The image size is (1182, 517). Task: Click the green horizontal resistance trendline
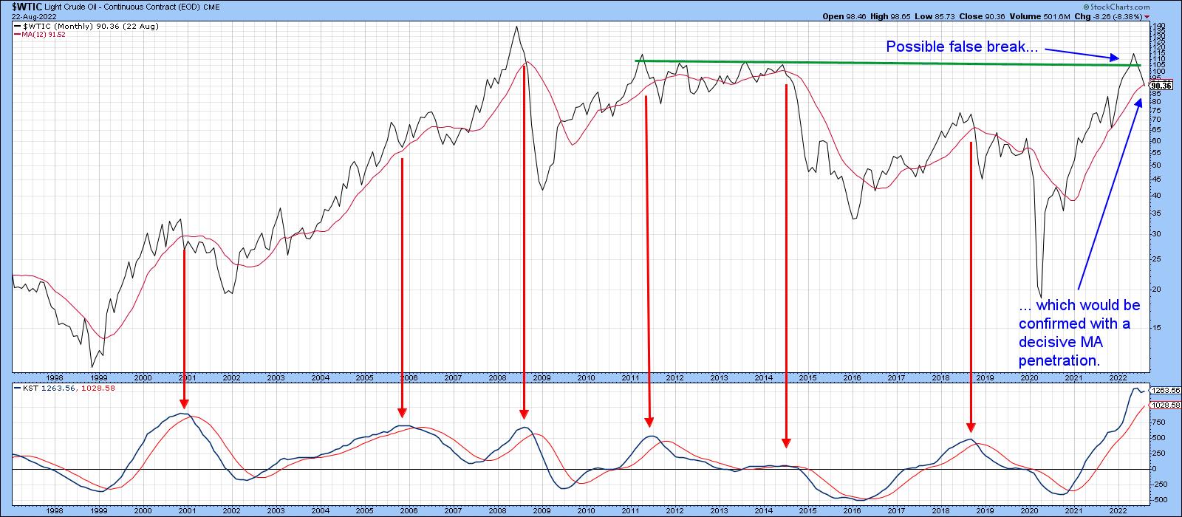[x=886, y=64]
